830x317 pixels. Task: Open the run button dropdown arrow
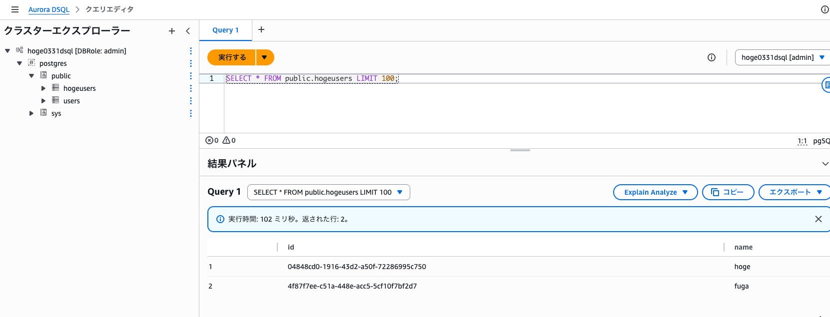pos(265,57)
